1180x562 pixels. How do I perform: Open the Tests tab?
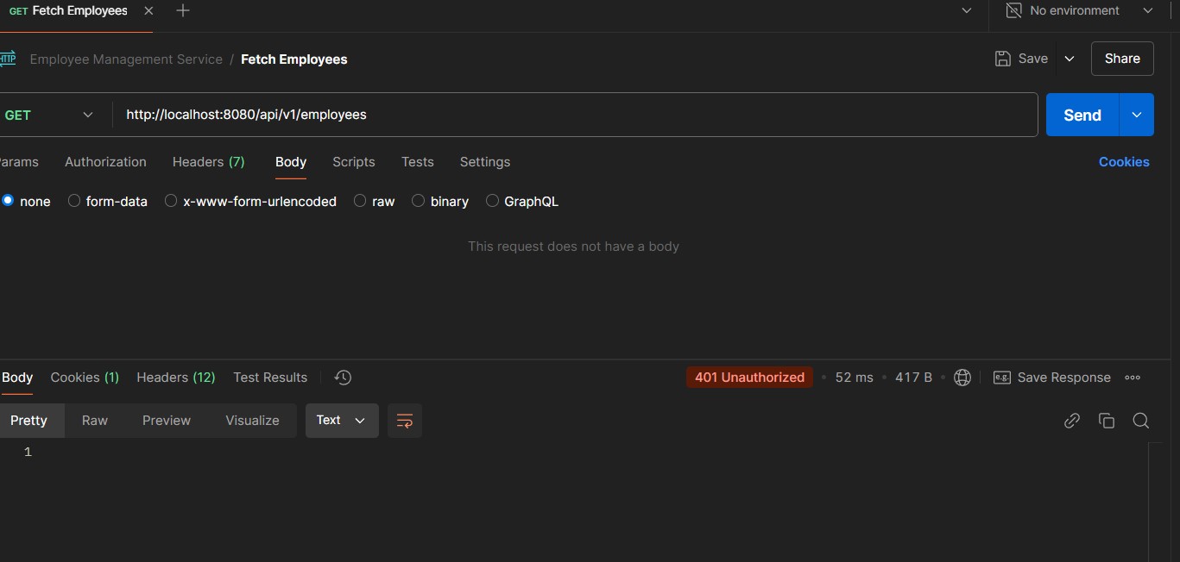418,162
